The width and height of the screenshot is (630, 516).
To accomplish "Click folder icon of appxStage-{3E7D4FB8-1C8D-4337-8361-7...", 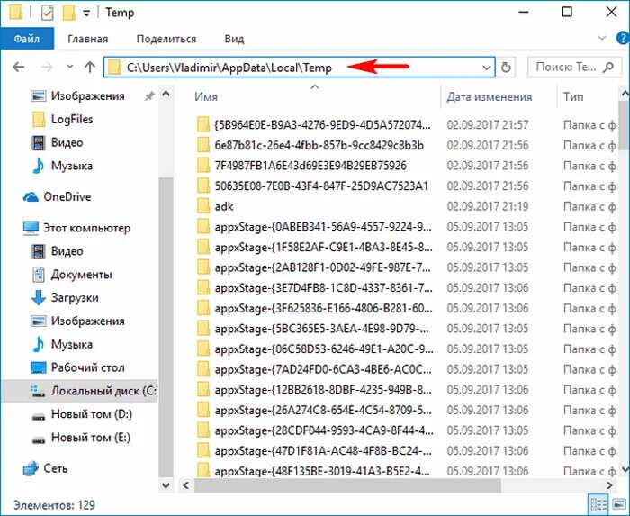I will pyautogui.click(x=203, y=288).
